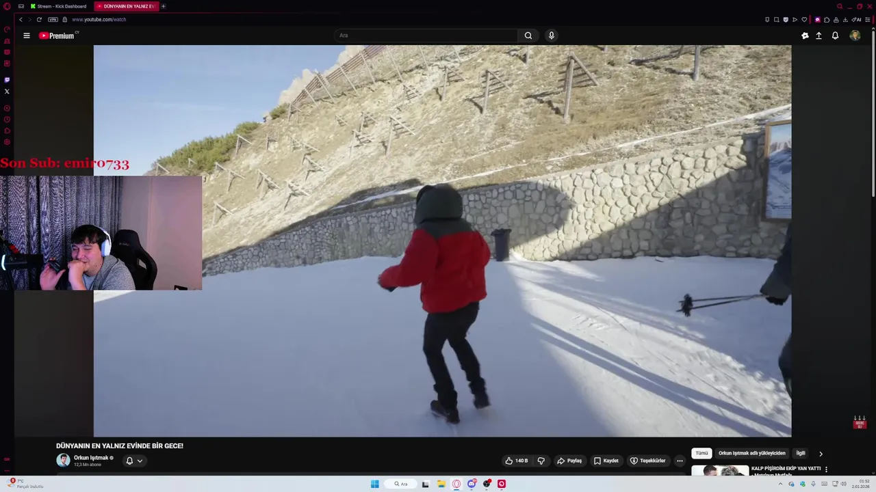Start voice search with microphone icon
876x492 pixels.
(552, 36)
